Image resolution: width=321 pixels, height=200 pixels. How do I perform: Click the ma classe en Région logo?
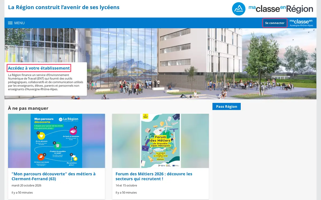pyautogui.click(x=272, y=9)
